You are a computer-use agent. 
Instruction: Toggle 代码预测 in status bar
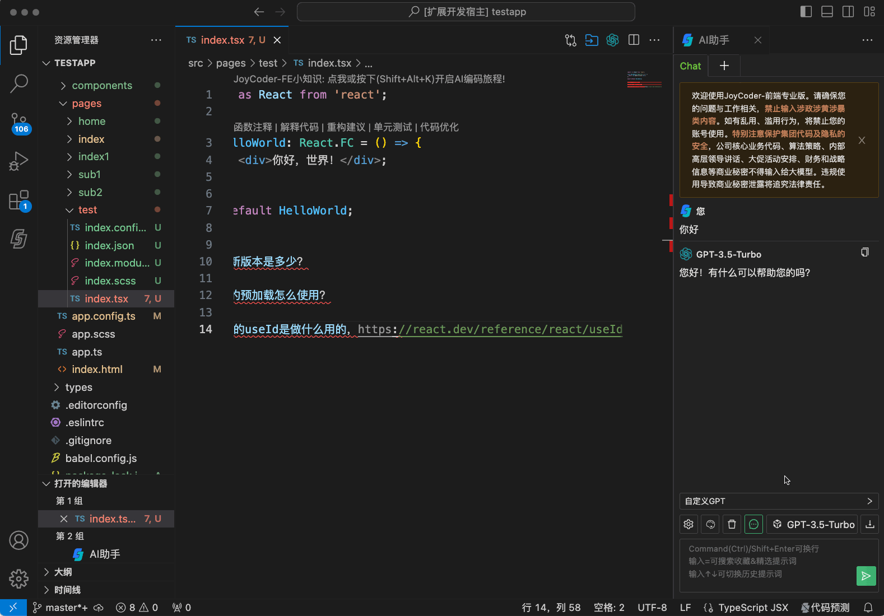pos(825,608)
